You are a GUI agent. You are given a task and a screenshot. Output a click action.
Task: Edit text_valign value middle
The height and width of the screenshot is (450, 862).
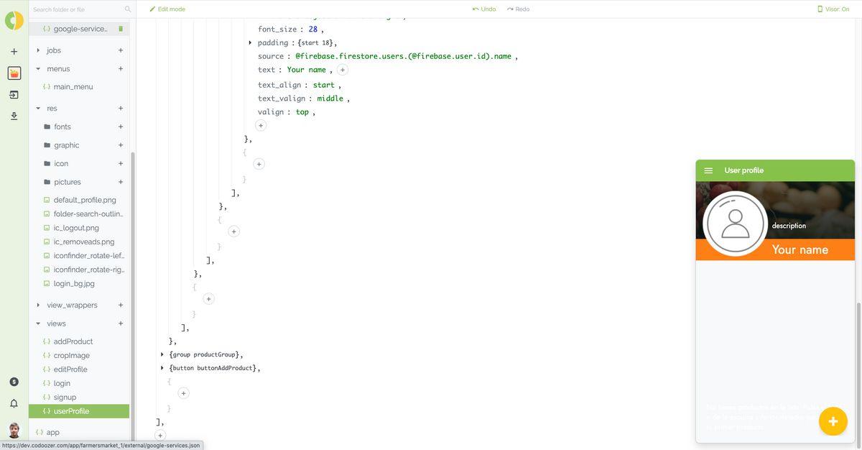coord(330,98)
